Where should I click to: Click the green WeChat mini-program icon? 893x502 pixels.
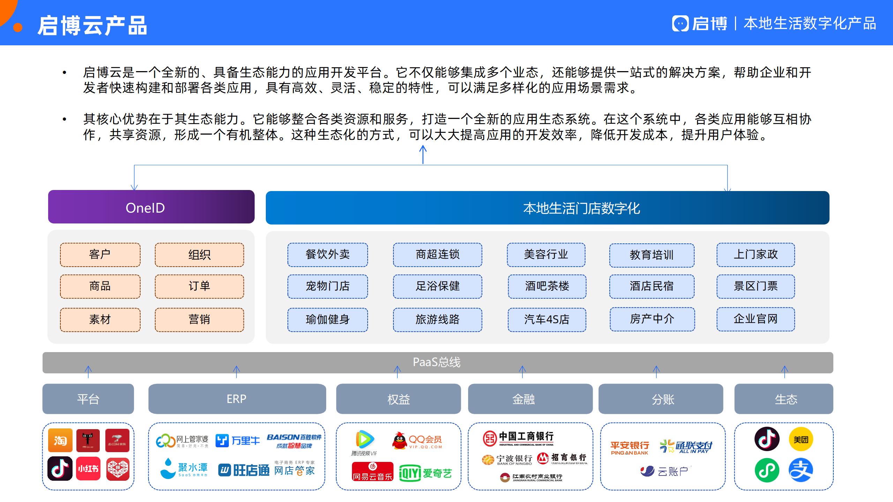pyautogui.click(x=767, y=470)
